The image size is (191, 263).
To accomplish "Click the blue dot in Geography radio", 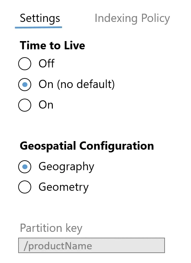I will pos(25,167).
